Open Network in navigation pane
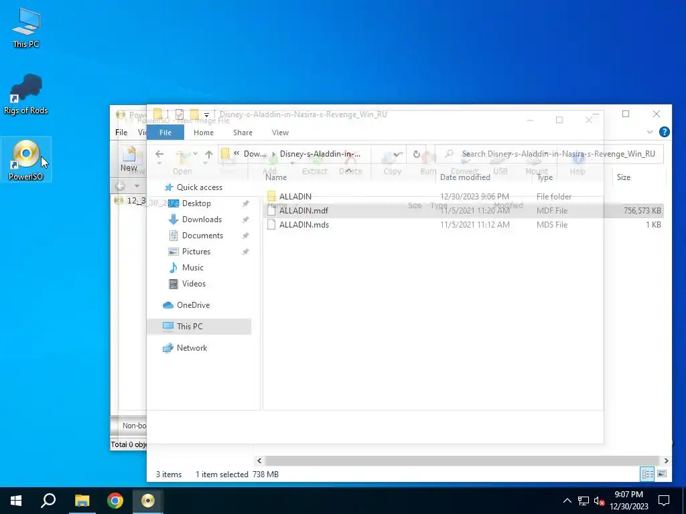The image size is (686, 514). point(192,348)
